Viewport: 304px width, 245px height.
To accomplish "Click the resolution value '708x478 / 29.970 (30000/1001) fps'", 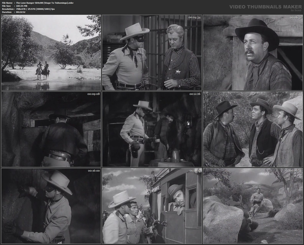I will pyautogui.click(x=35, y=9).
